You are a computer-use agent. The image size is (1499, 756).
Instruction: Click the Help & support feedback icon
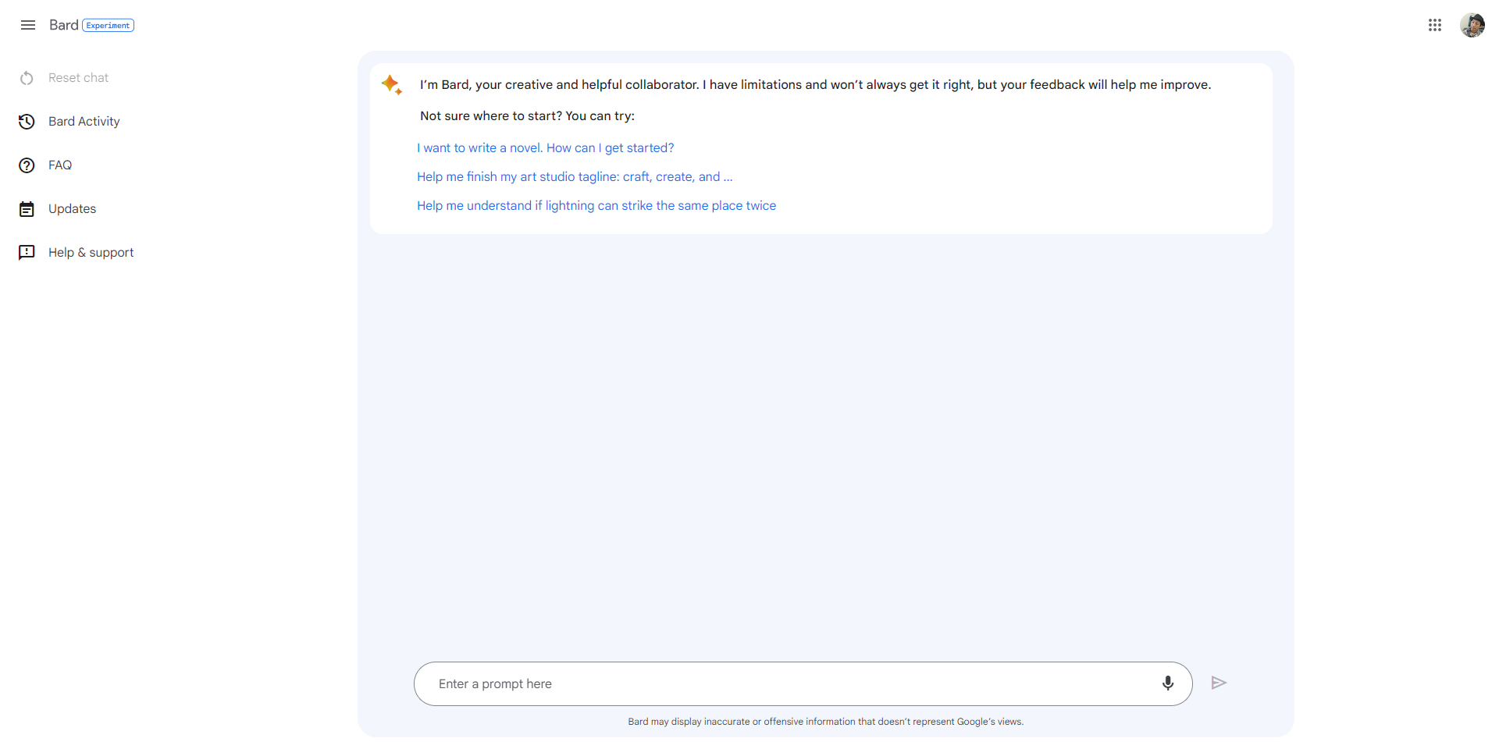(27, 253)
